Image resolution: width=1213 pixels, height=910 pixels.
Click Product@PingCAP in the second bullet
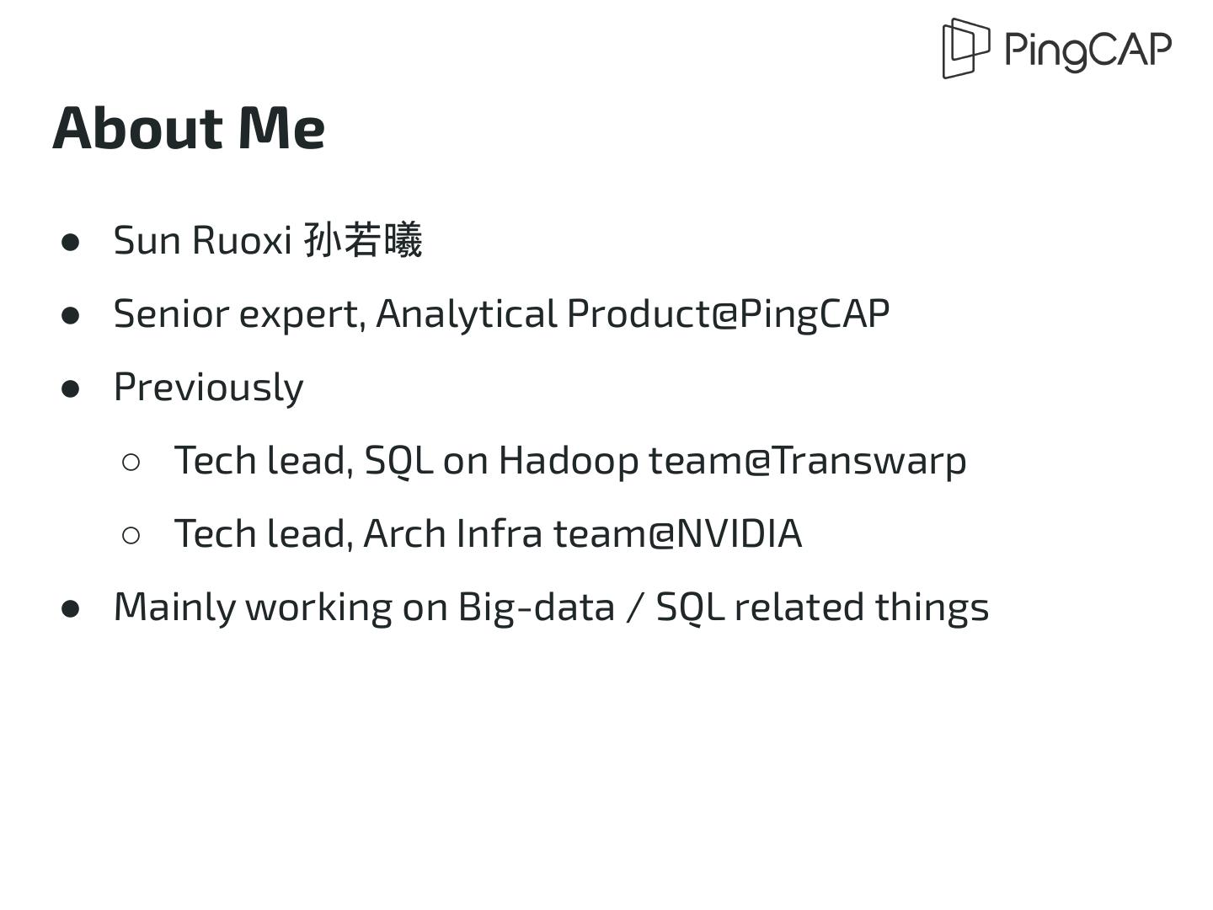[728, 313]
